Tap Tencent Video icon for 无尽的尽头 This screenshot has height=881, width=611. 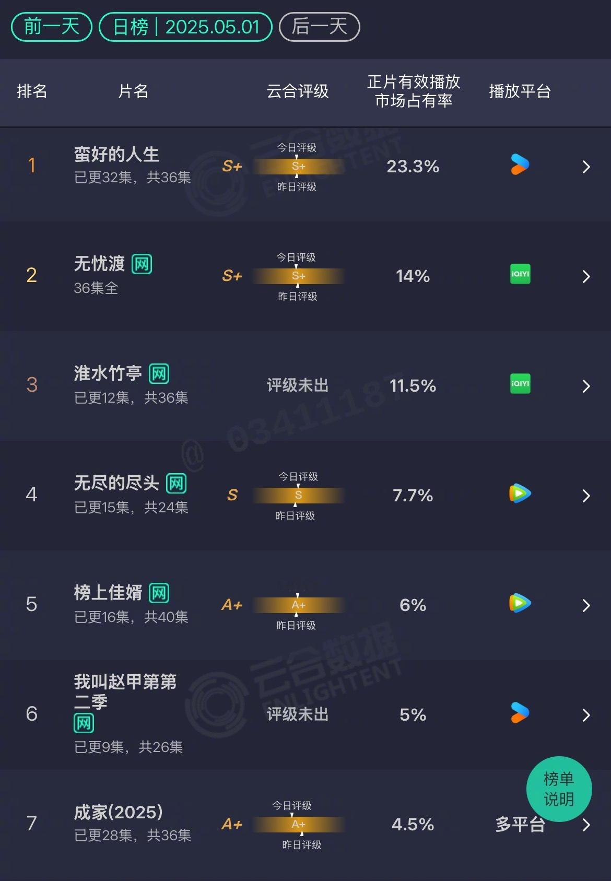coord(520,494)
